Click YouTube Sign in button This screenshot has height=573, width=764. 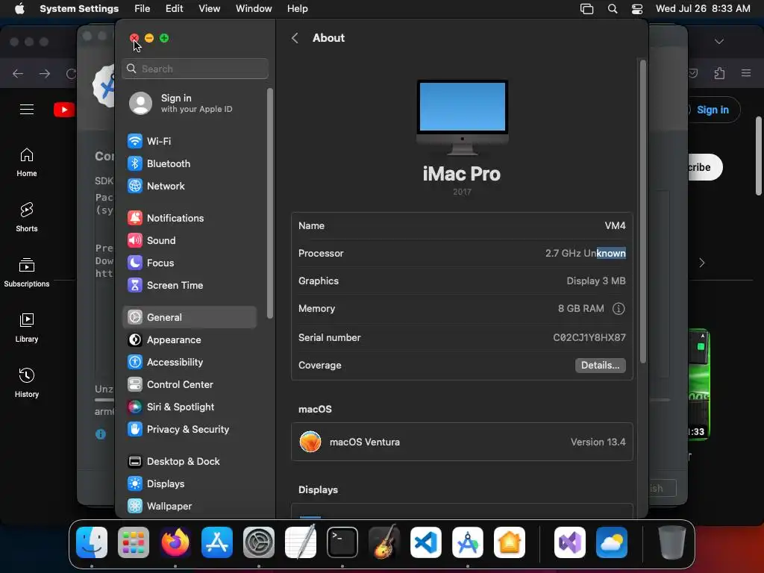click(712, 110)
